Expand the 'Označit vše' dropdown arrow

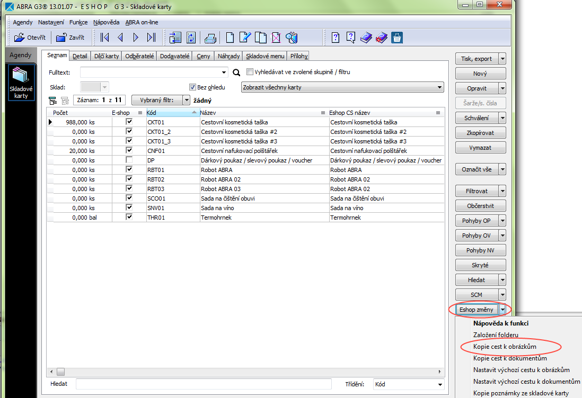502,169
